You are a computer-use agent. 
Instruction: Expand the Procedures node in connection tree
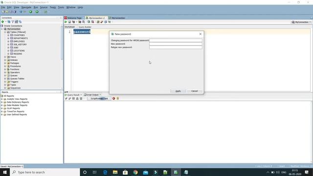coord(5,66)
